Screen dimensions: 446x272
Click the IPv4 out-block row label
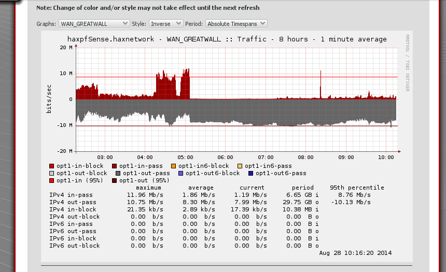pyautogui.click(x=75, y=217)
